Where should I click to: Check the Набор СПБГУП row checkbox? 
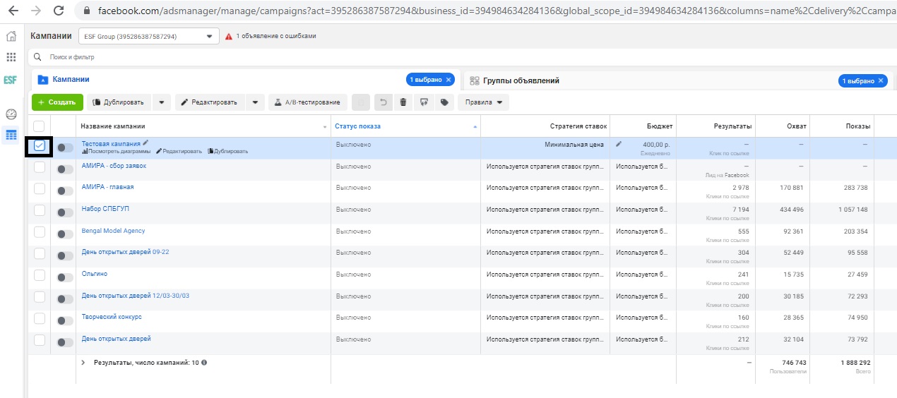click(40, 210)
